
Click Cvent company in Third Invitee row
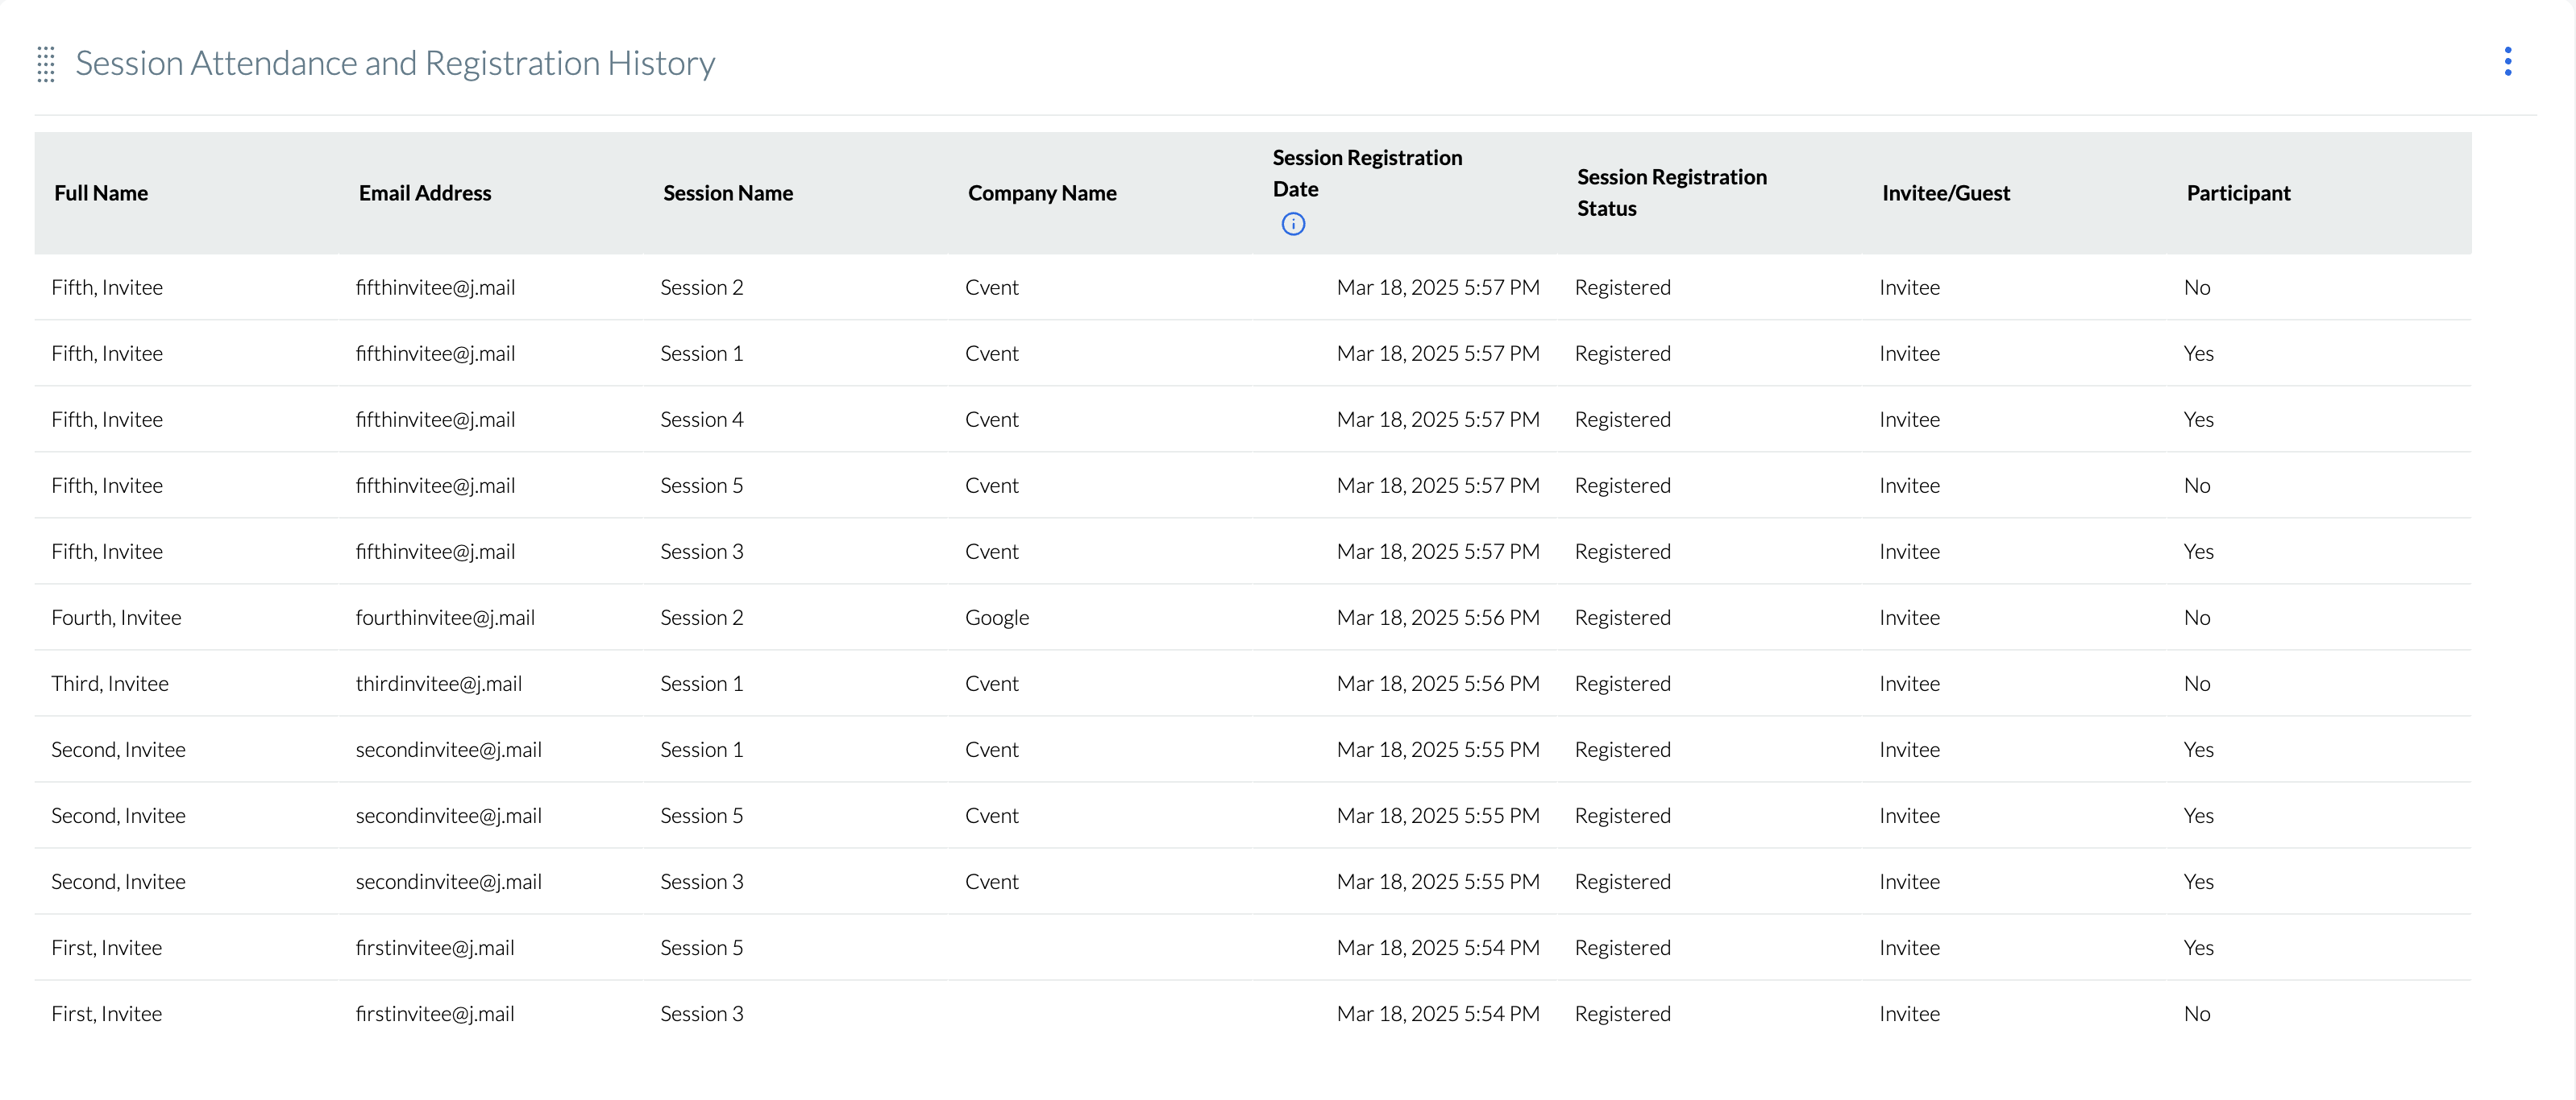tap(992, 684)
